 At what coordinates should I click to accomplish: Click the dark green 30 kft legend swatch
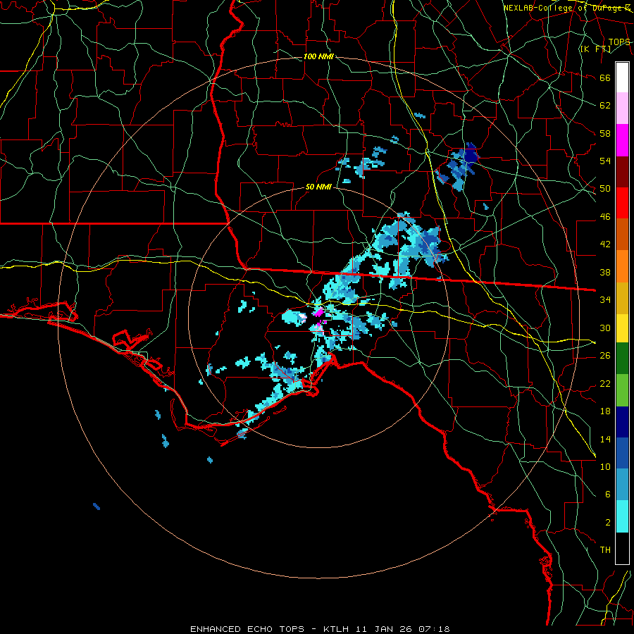click(622, 358)
